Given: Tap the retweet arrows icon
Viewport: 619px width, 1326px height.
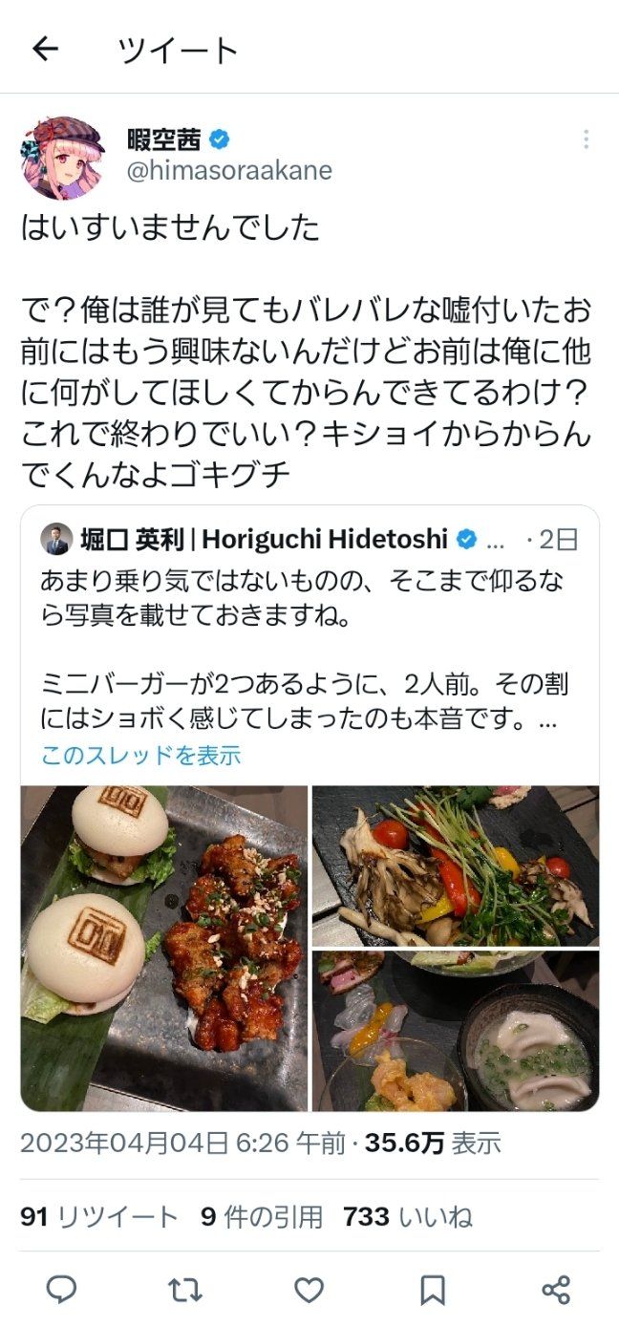Looking at the screenshot, I should tap(185, 1291).
